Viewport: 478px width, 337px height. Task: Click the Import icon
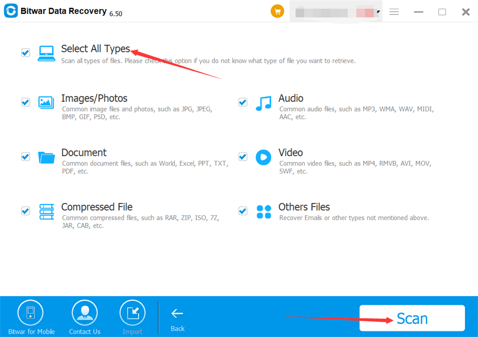tap(133, 313)
